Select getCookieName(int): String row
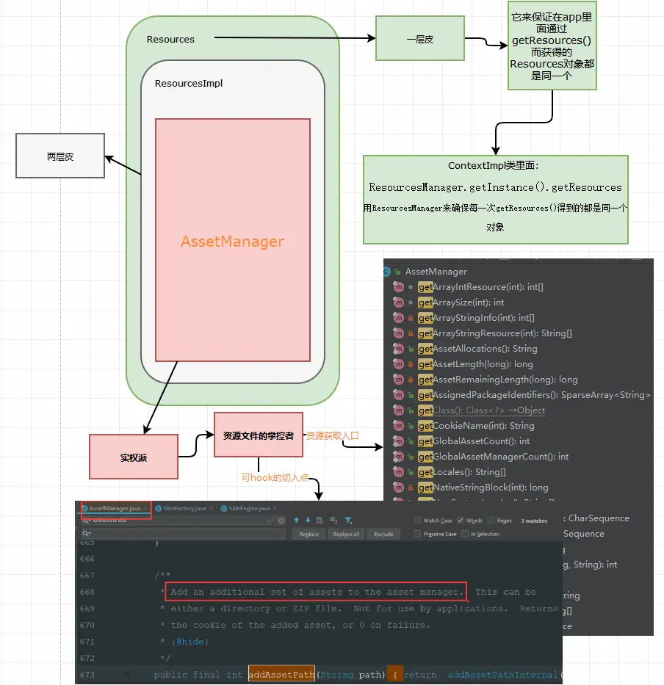Screen dimensions: 664x685 point(476,426)
